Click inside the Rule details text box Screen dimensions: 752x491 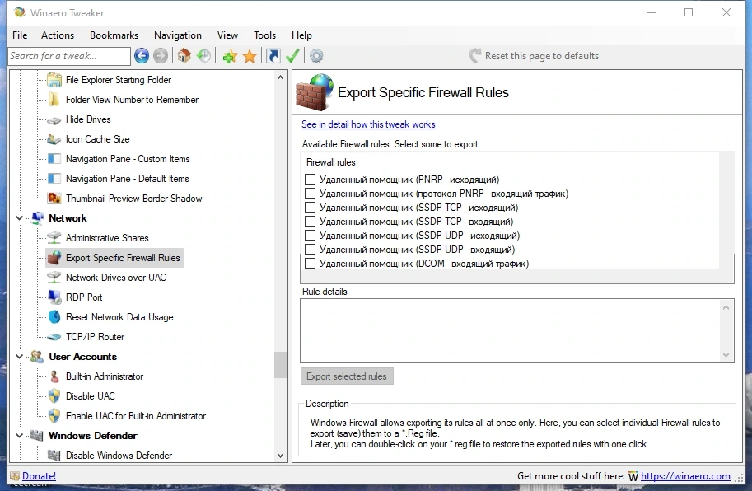(511, 331)
